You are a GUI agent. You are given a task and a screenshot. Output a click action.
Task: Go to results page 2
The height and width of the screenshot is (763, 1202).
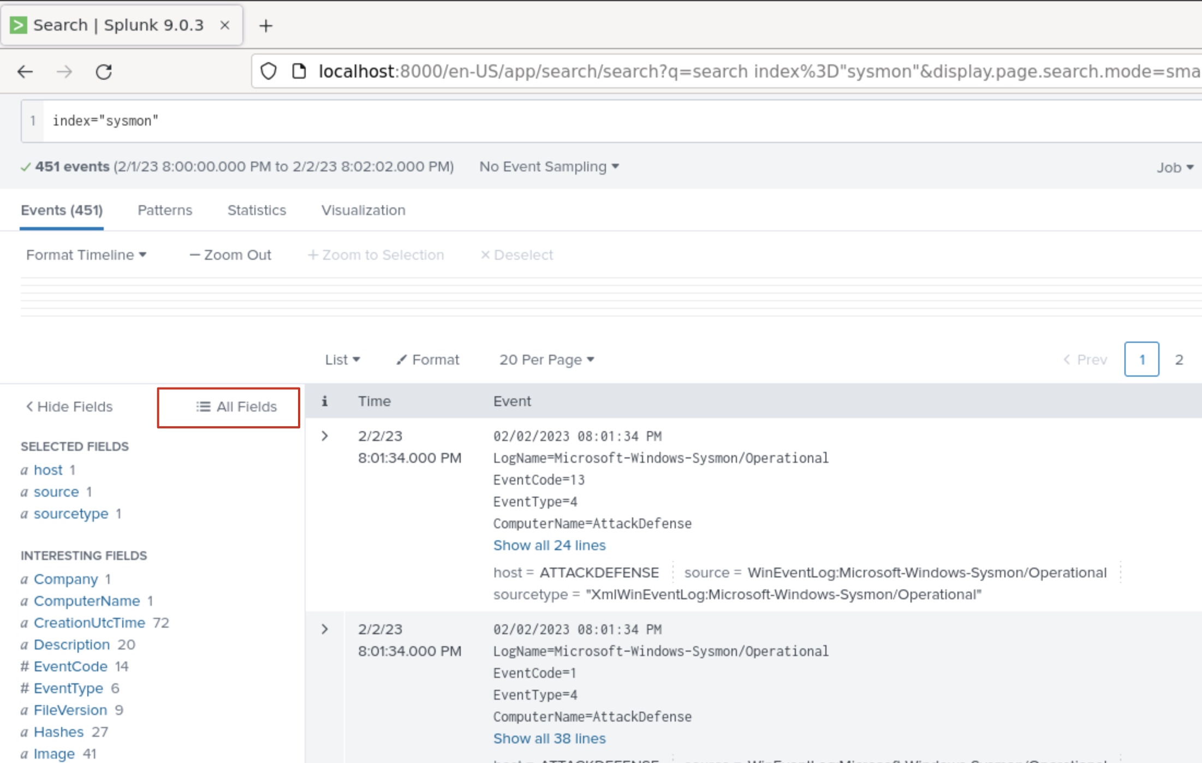pos(1179,360)
